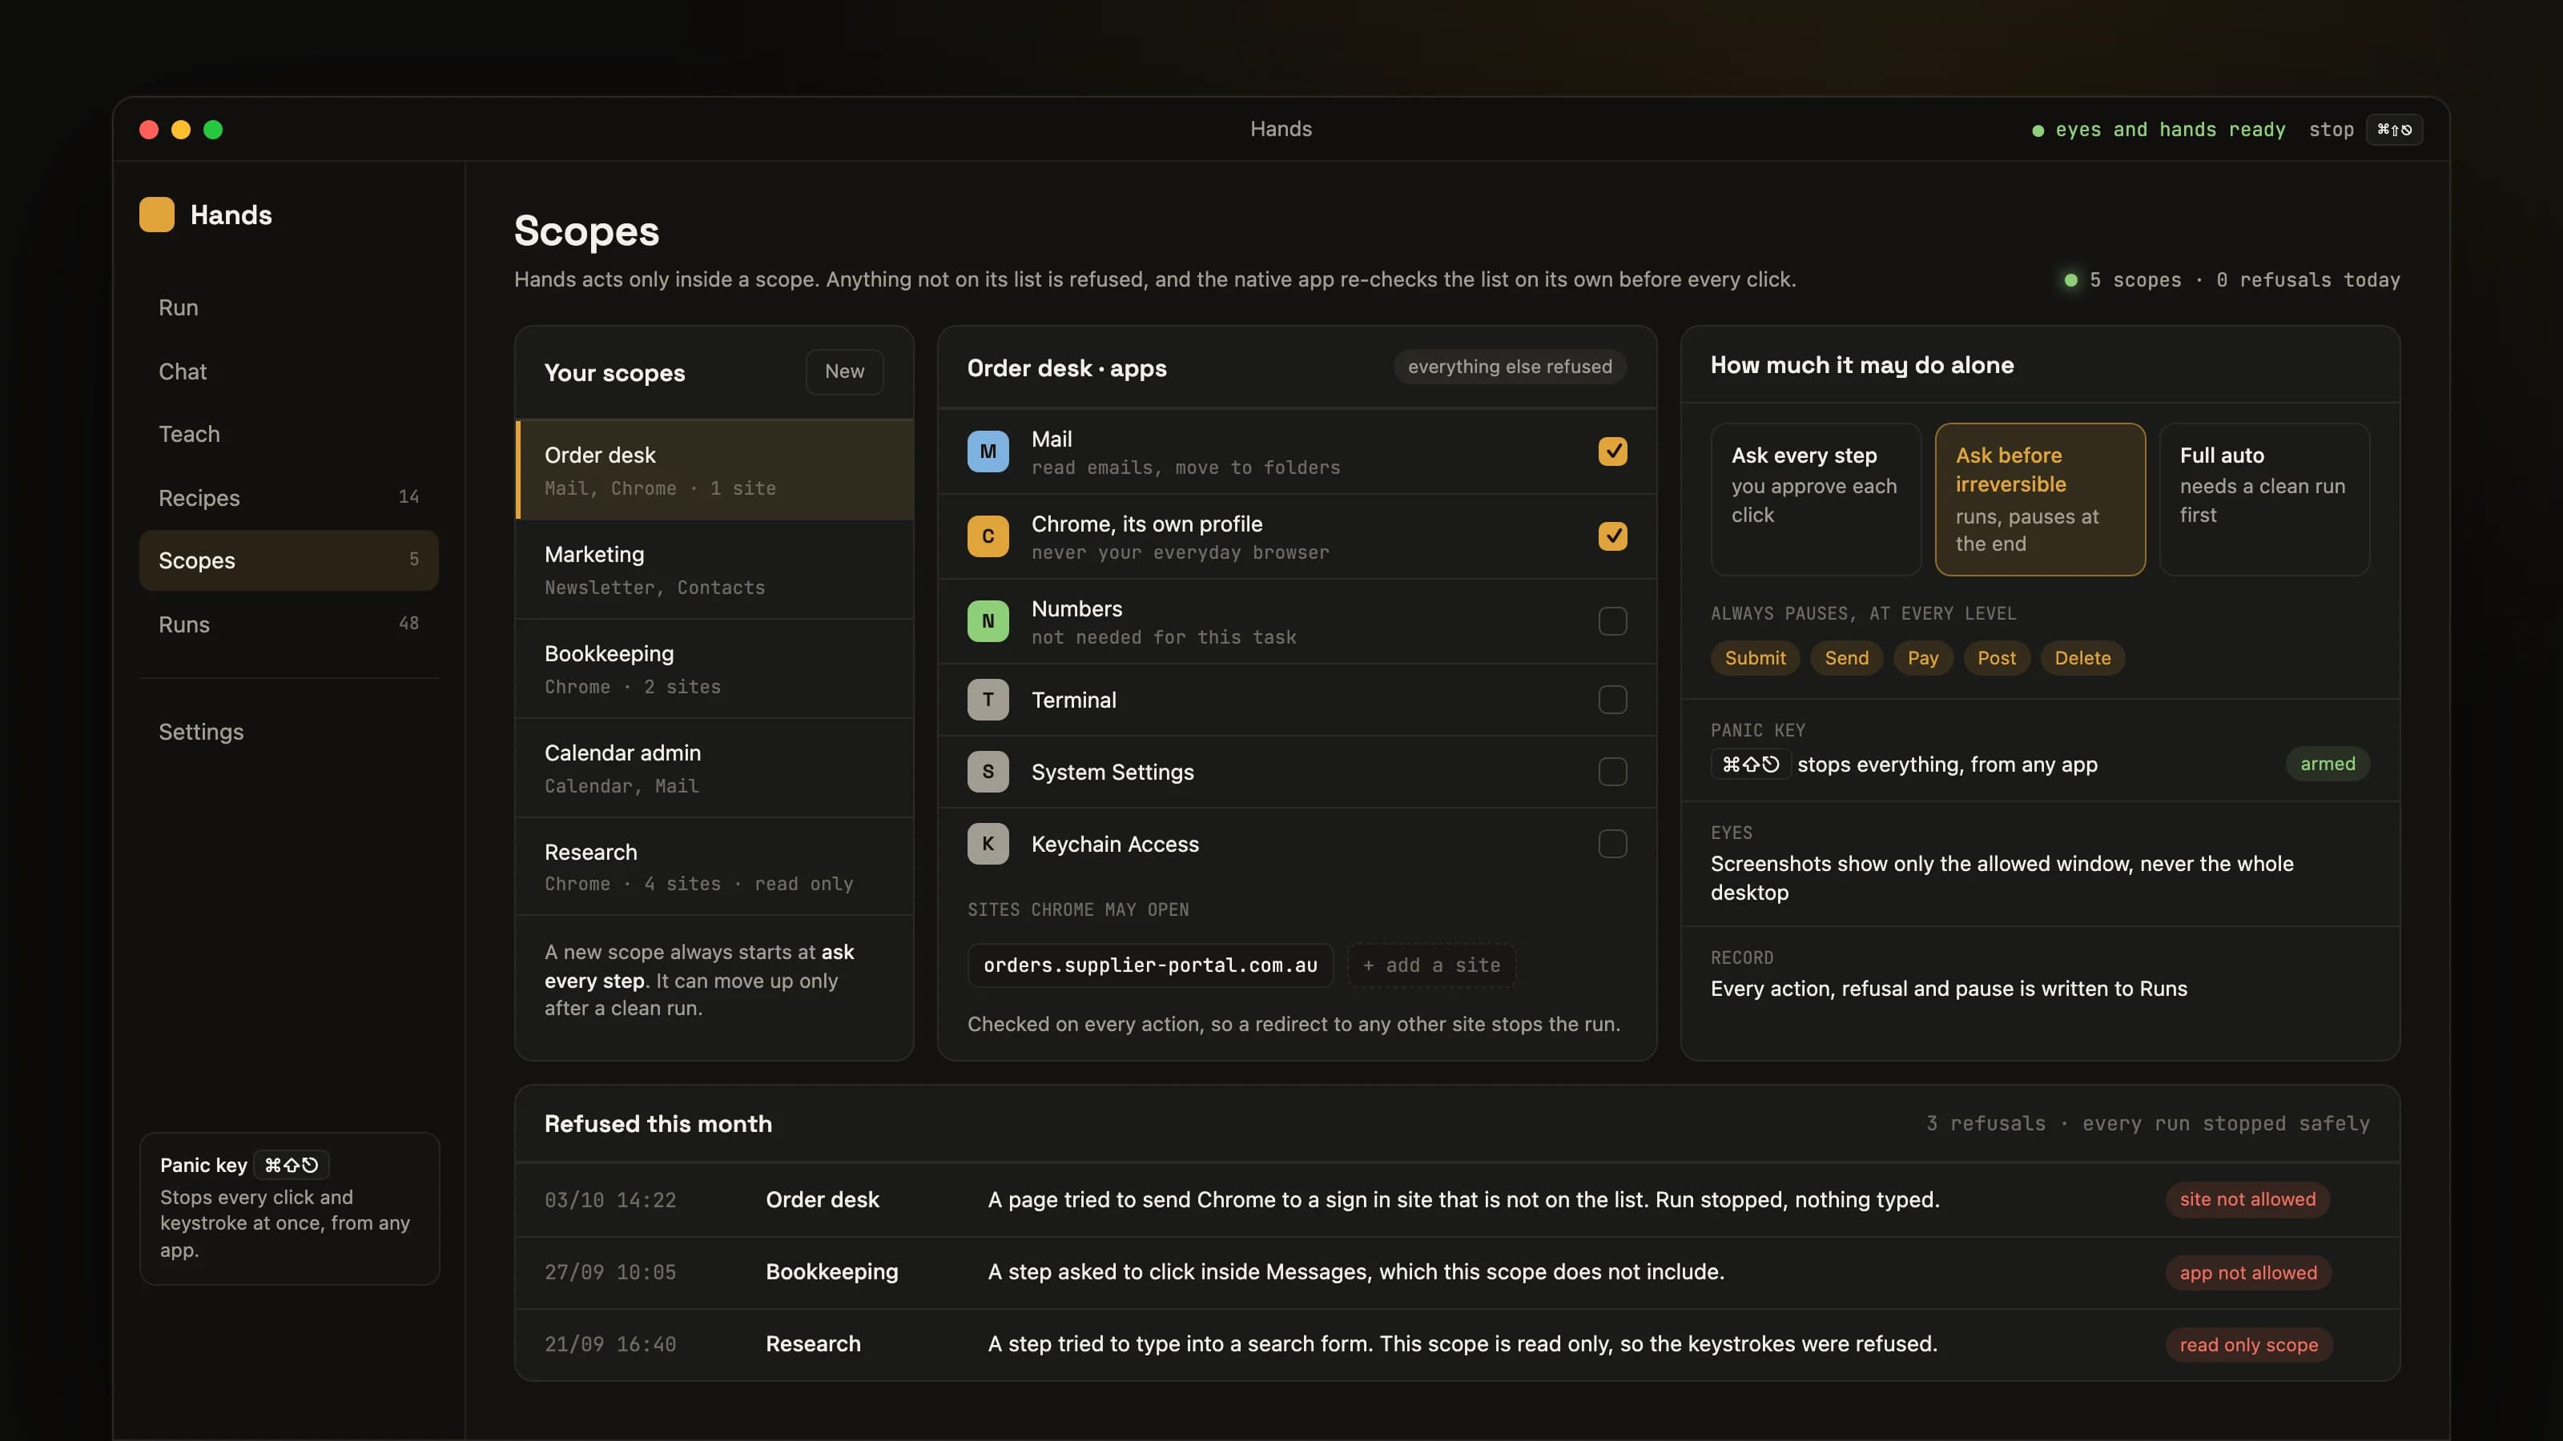This screenshot has width=2563, height=1441.
Task: Enable the System Settings checkbox
Action: point(1611,772)
